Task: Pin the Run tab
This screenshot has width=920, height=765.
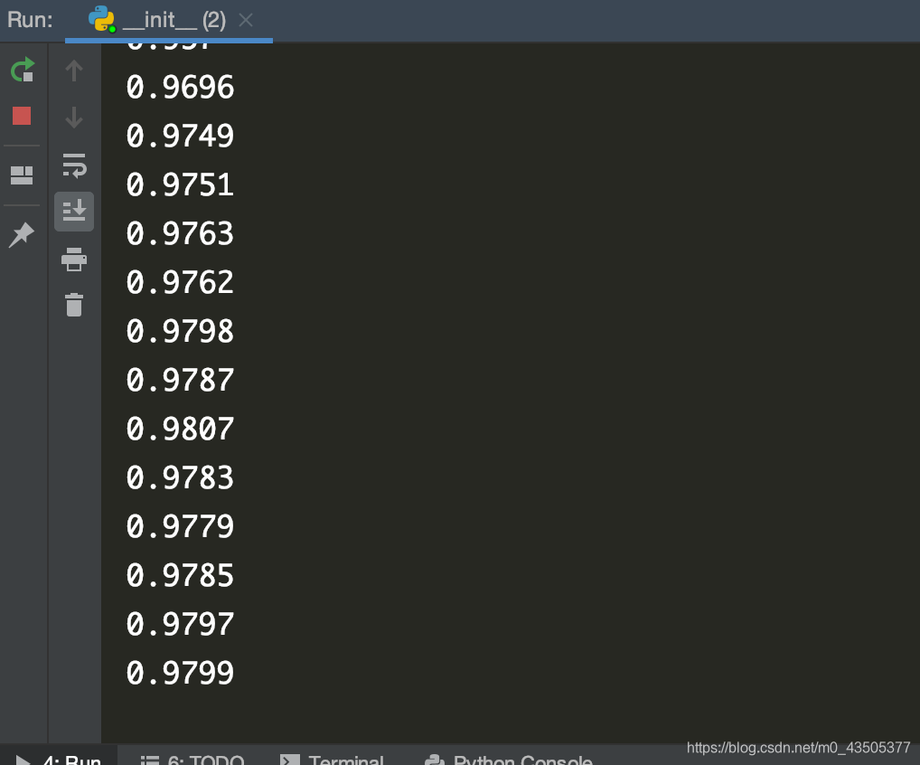Action: click(x=22, y=235)
